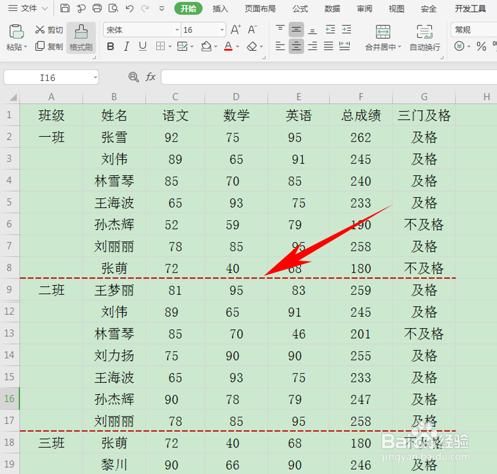
Task: Click cell A18 with 三班
Action: [x=51, y=443]
